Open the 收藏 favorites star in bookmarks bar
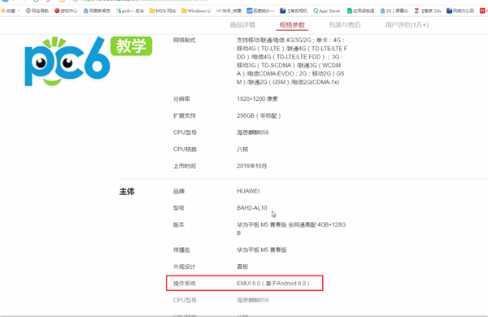 [8, 11]
